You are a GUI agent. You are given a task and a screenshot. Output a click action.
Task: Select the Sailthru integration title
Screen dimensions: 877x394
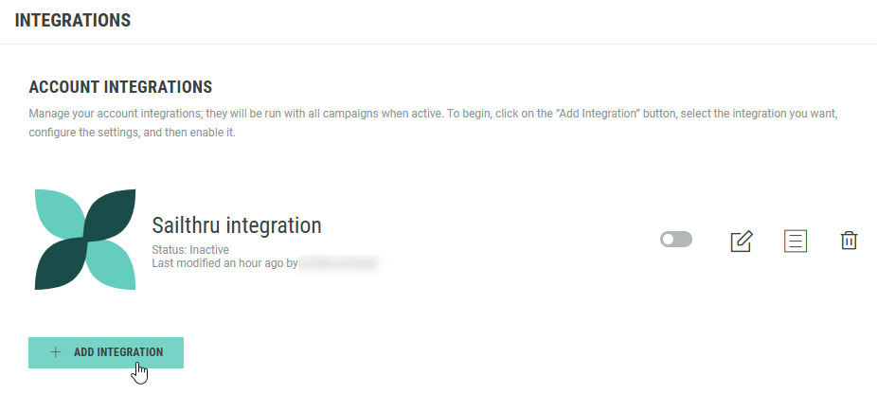[x=237, y=225]
